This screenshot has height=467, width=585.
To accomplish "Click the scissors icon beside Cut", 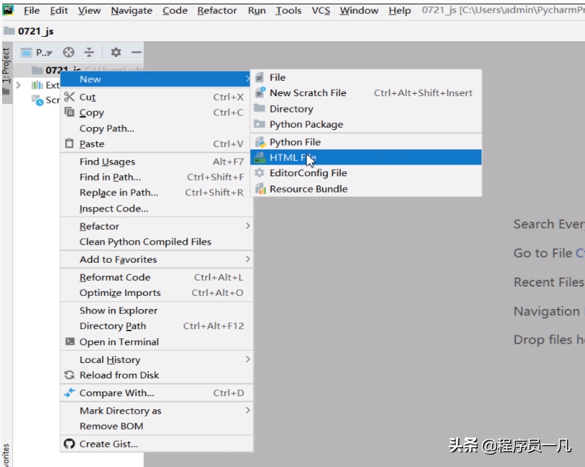I will (x=69, y=97).
